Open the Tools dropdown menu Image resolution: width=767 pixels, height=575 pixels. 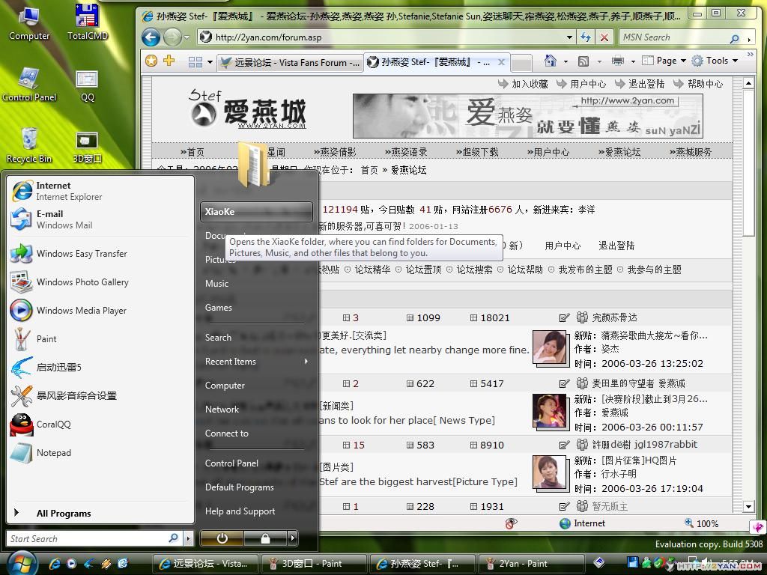pos(716,61)
